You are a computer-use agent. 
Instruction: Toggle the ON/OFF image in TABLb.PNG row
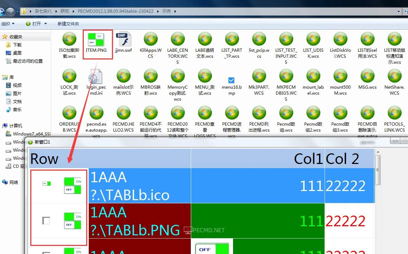click(x=73, y=221)
